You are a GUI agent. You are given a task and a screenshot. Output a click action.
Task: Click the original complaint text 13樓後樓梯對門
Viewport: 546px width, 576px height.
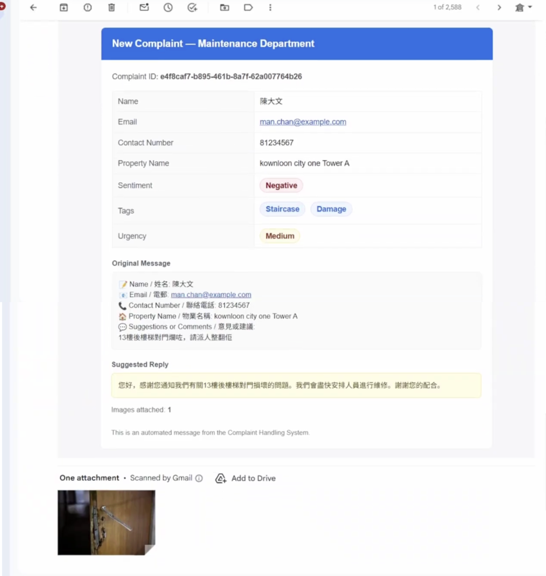pyautogui.click(x=175, y=337)
